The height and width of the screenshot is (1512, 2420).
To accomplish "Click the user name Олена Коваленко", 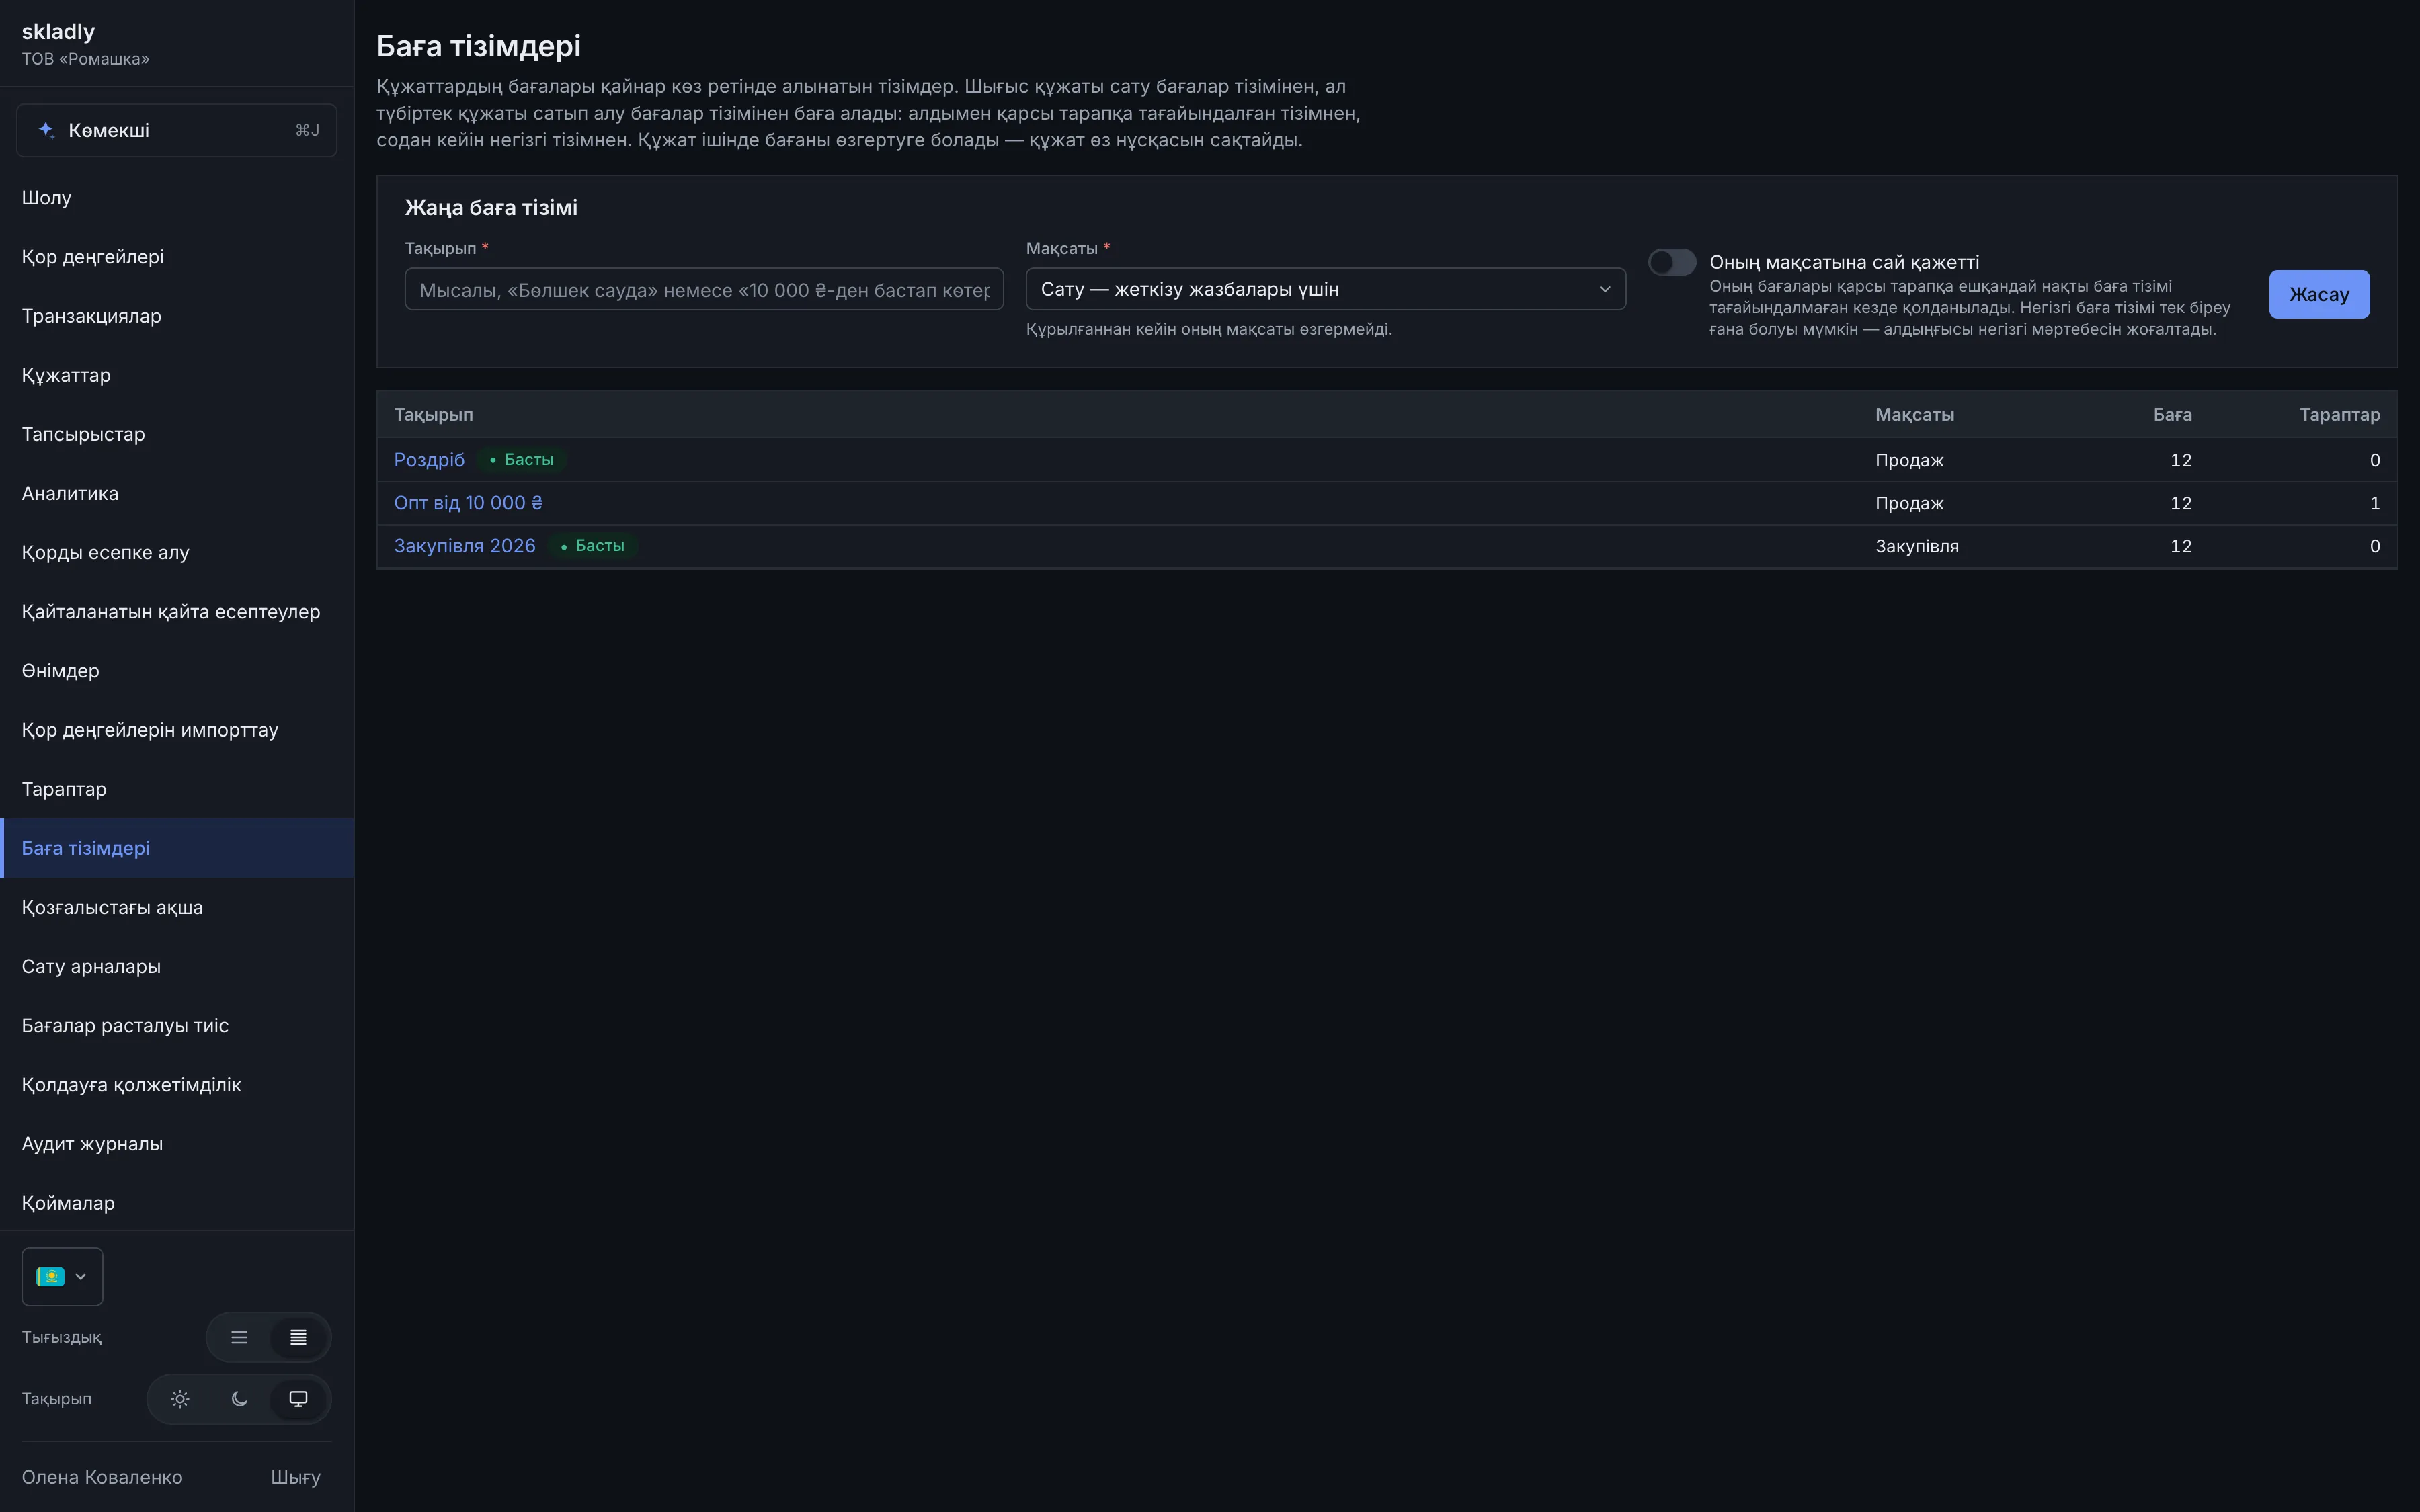I will [102, 1477].
